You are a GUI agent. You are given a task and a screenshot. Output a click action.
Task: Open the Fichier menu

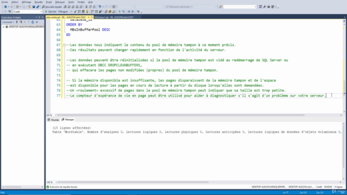[x=4, y=2]
